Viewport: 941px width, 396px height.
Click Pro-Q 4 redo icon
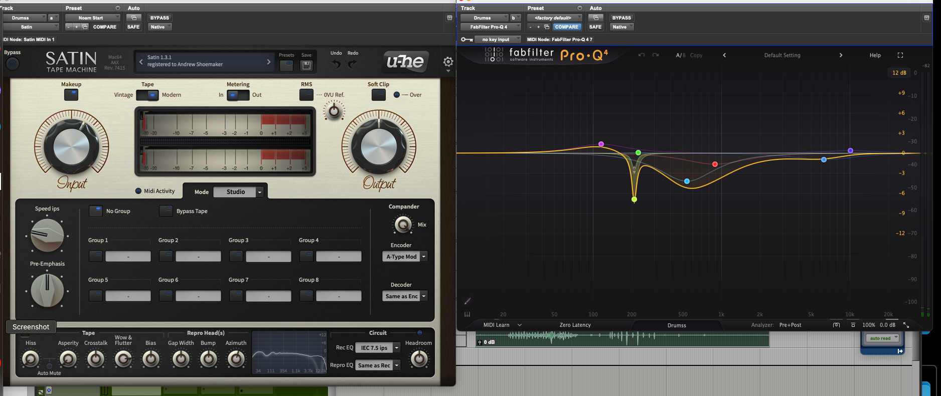[x=655, y=55]
